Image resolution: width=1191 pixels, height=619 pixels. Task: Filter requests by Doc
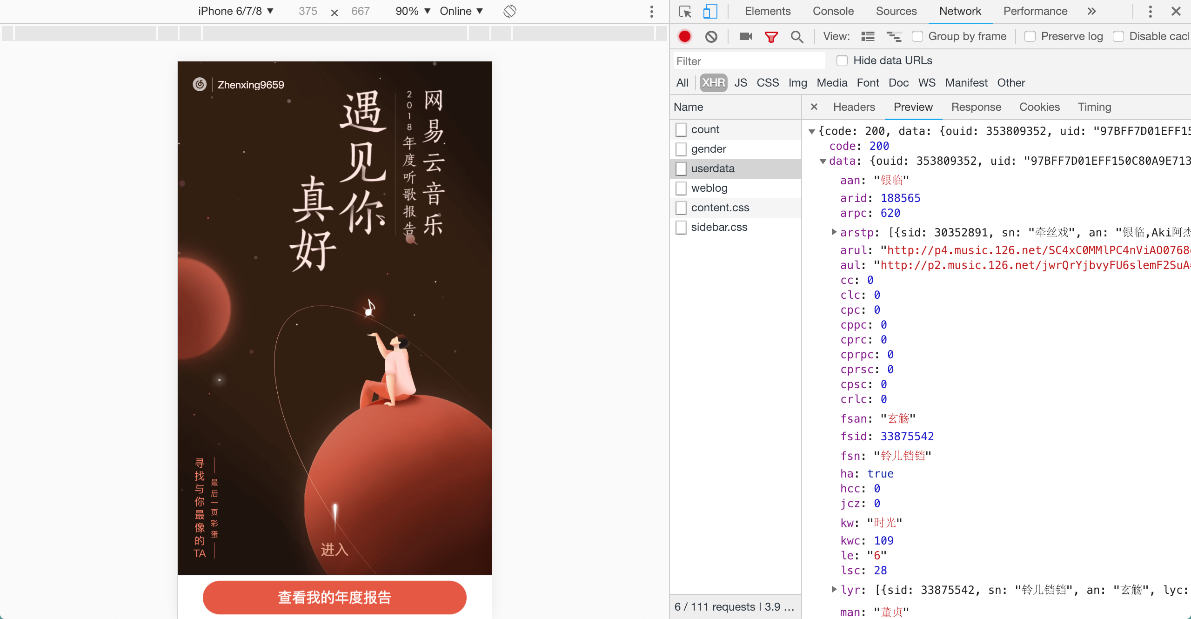pos(898,83)
